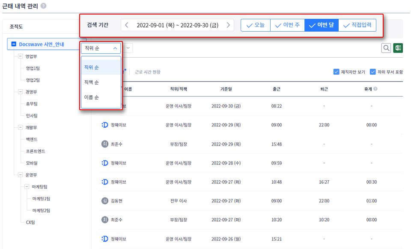Select 영업1팀 in the organization tree
The width and height of the screenshot is (411, 249).
(x=33, y=68)
